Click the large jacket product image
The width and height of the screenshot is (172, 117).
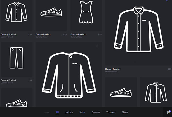(69, 75)
